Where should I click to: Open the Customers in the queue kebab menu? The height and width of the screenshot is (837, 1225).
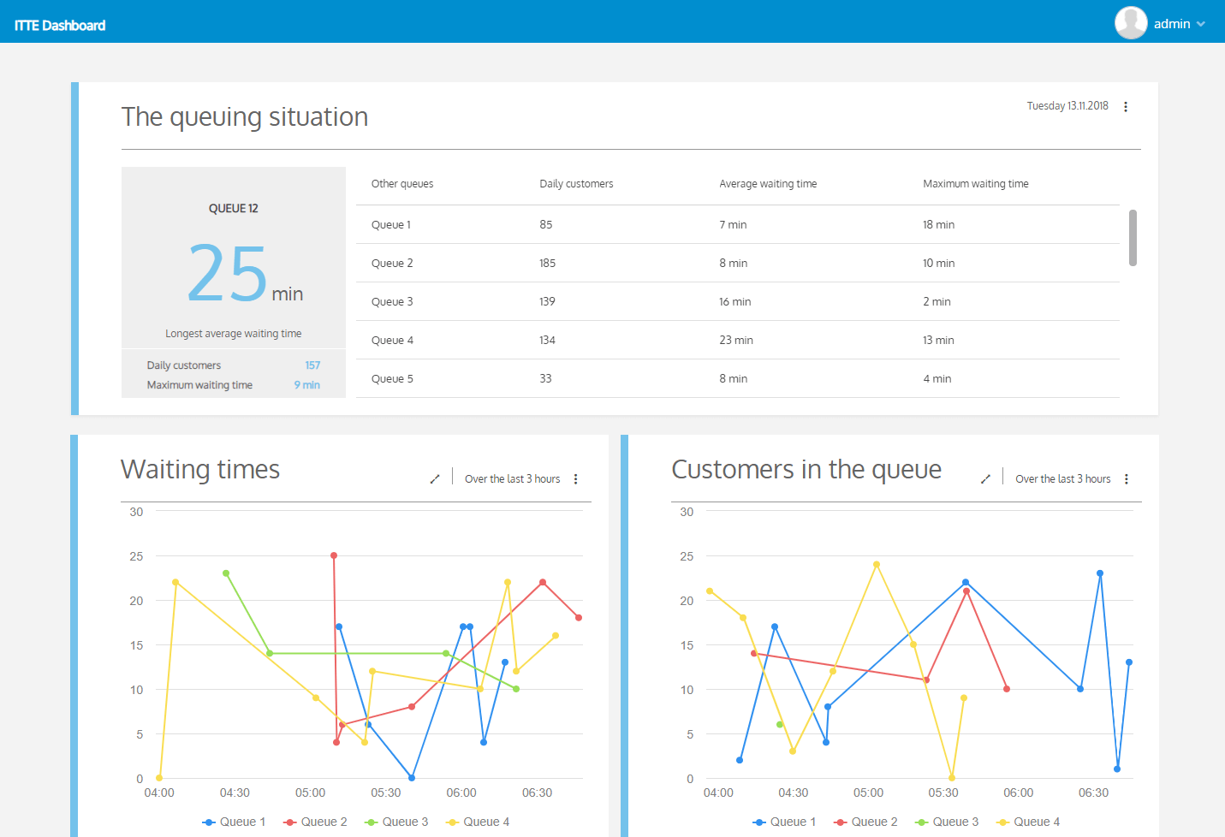(x=1127, y=479)
